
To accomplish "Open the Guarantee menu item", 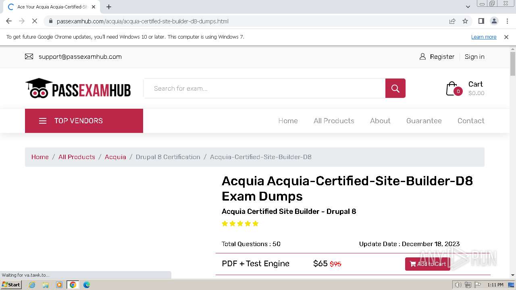I will coord(424,121).
